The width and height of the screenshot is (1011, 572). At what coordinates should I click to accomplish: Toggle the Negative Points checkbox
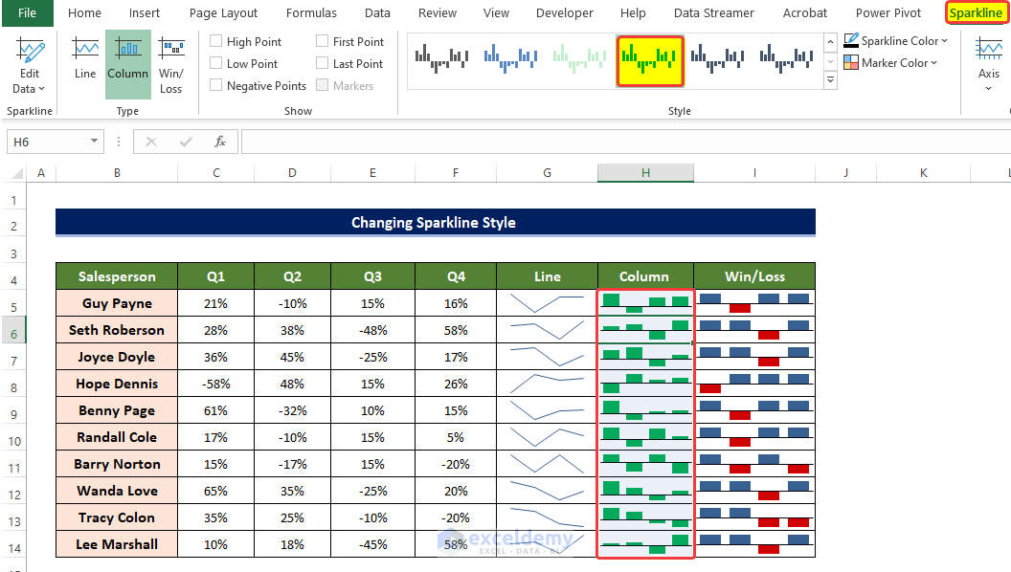pos(216,85)
